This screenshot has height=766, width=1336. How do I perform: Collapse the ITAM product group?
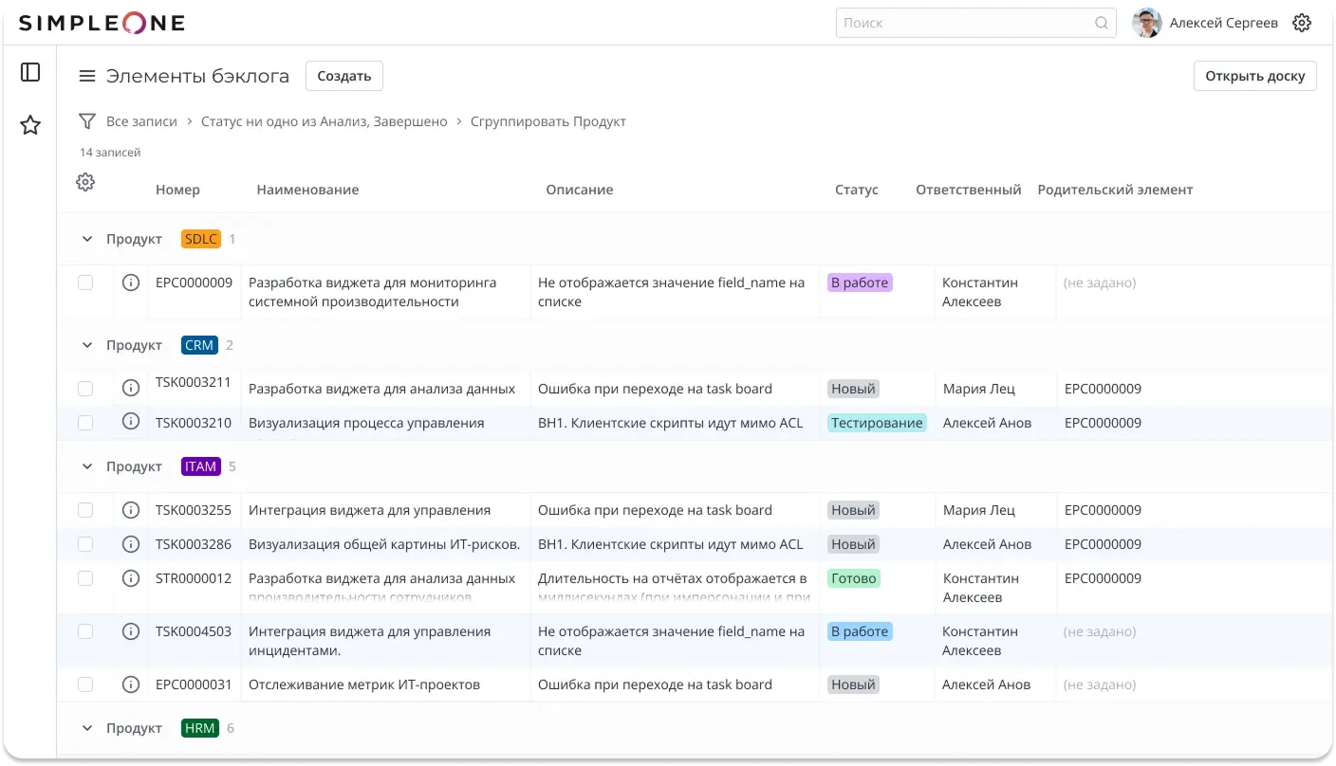(87, 467)
